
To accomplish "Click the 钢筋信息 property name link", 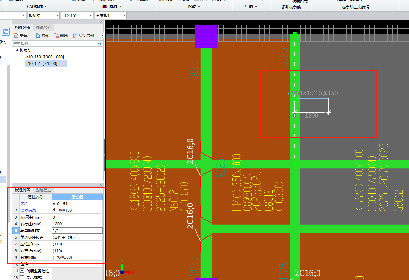I will [x=28, y=210].
